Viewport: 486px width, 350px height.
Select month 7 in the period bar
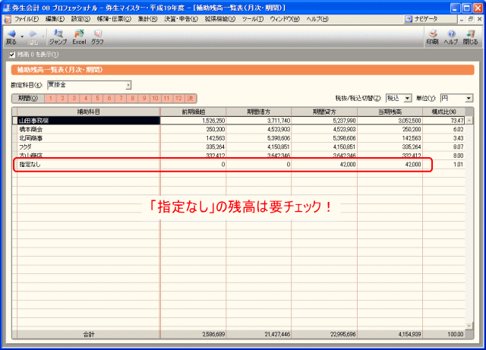(121, 99)
